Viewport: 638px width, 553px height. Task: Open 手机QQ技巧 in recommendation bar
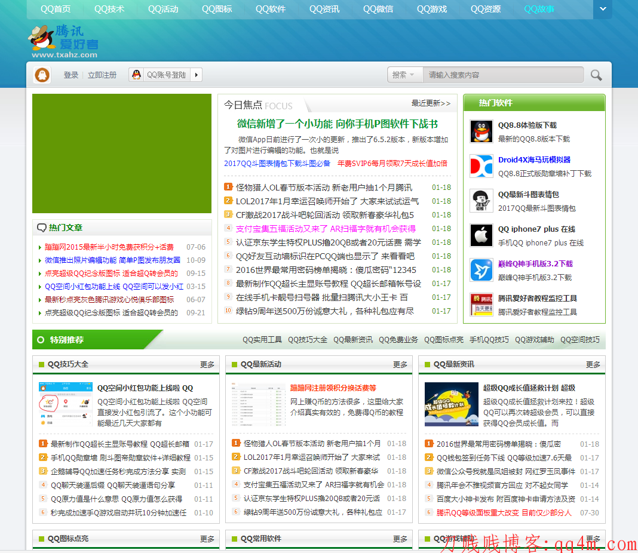[x=489, y=340]
